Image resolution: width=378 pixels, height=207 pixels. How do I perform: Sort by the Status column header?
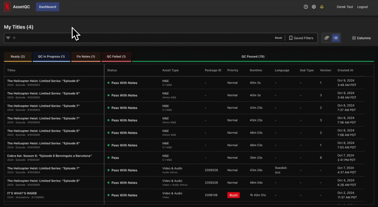[112, 70]
